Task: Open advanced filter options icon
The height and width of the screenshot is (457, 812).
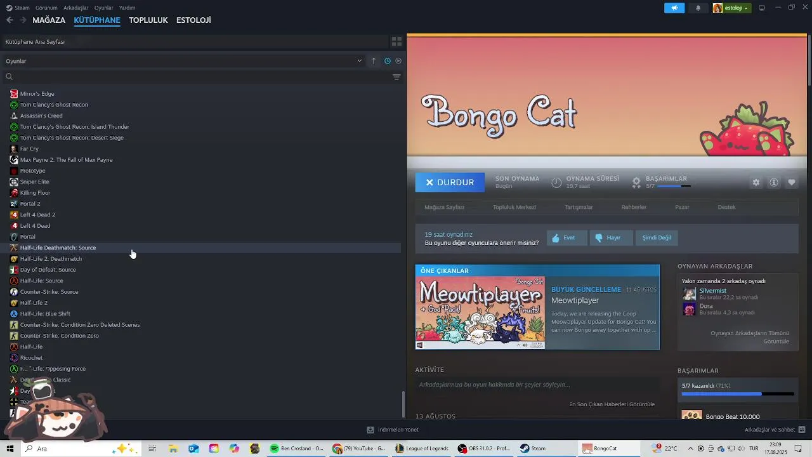Action: [x=396, y=77]
